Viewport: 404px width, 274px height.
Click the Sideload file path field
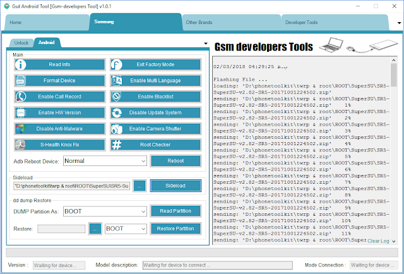pos(71,186)
